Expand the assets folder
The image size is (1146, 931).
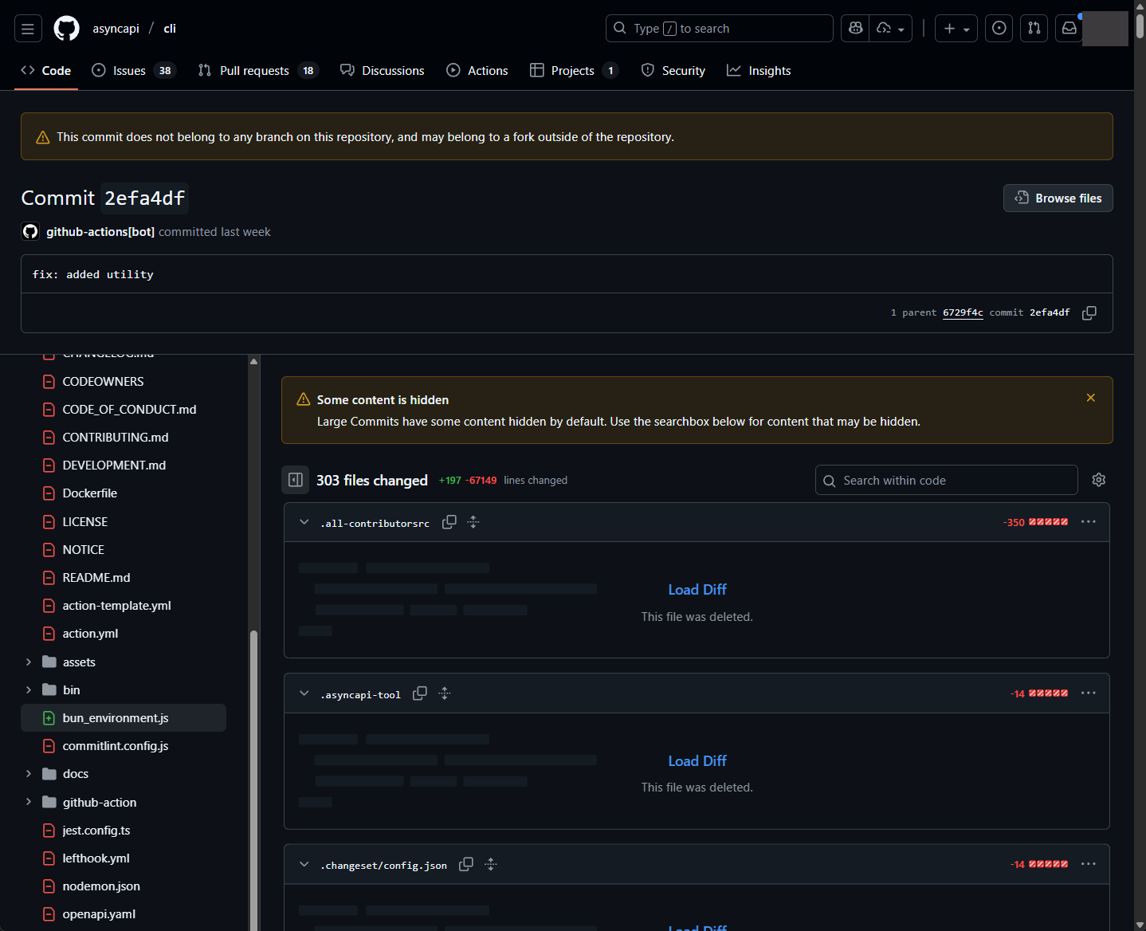pyautogui.click(x=29, y=662)
